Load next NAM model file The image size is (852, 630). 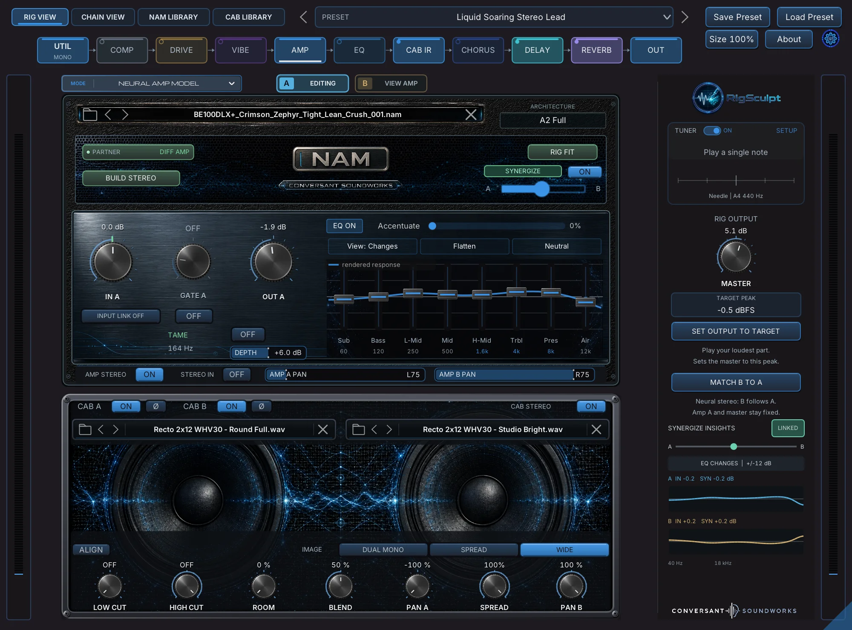click(125, 115)
